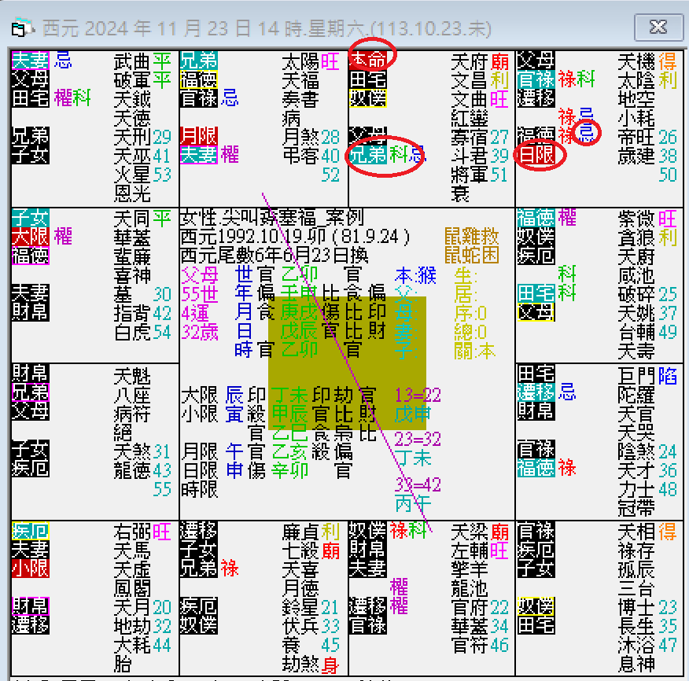This screenshot has height=681, width=689.
Task: Click the circled blue 忌 star marker
Action: 584,133
